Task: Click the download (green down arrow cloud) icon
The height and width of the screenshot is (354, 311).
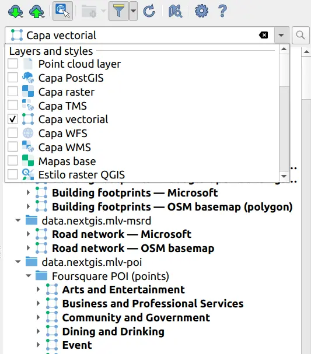Action: 15,11
